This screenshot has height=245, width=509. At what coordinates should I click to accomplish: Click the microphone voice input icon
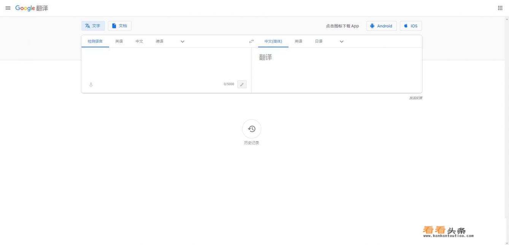click(91, 84)
